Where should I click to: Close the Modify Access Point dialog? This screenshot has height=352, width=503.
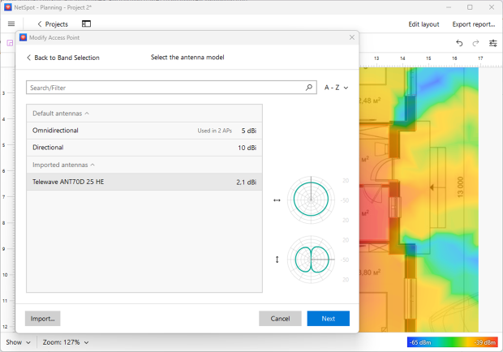351,38
